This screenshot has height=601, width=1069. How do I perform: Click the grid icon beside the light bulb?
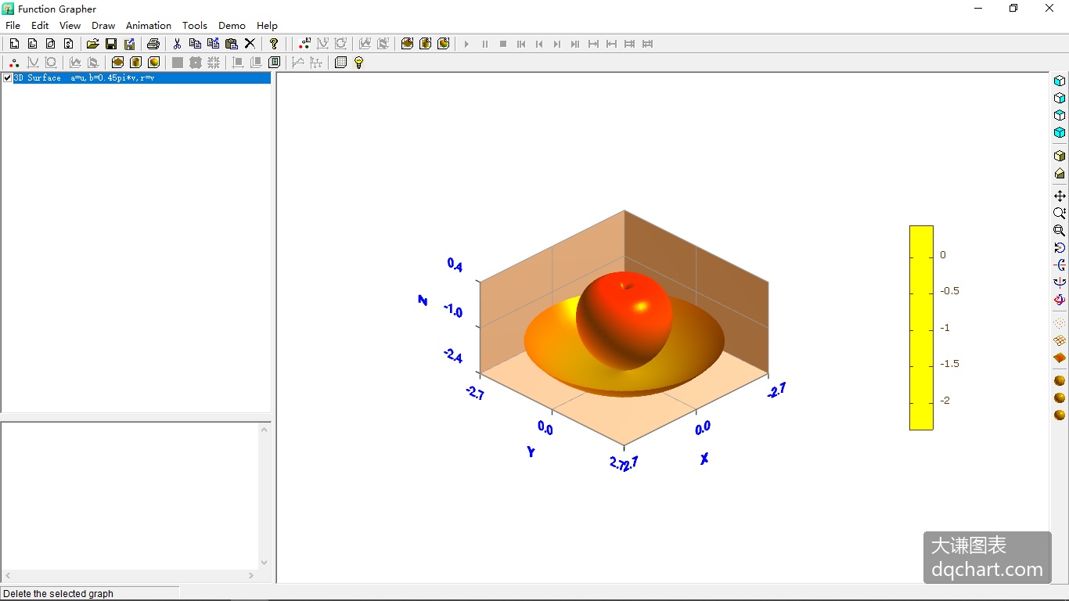click(340, 63)
